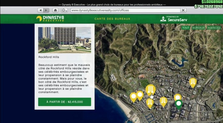Select the TOUT map filter
This screenshot has width=223, height=123.
[x=186, y=28]
